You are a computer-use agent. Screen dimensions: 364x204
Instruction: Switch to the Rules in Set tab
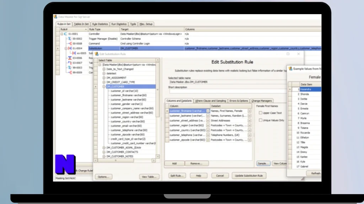[64, 24]
